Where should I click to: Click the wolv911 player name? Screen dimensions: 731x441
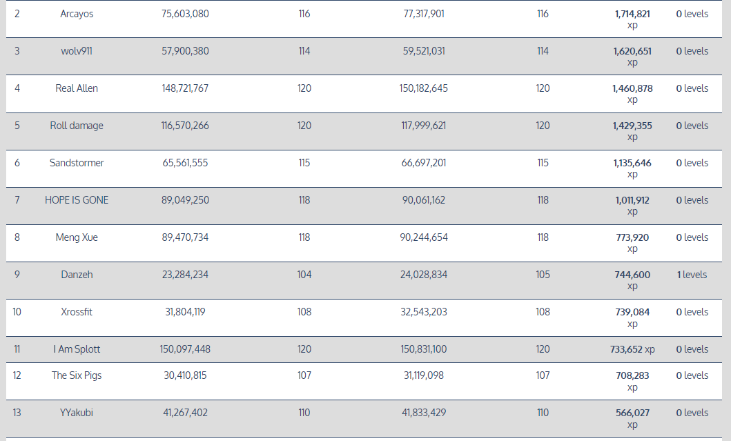(x=77, y=51)
